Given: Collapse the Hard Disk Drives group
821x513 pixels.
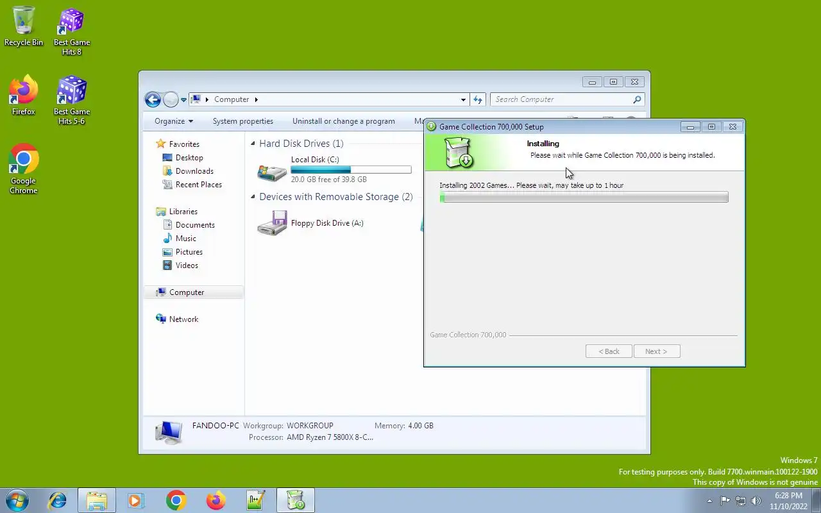Looking at the screenshot, I should (253, 144).
